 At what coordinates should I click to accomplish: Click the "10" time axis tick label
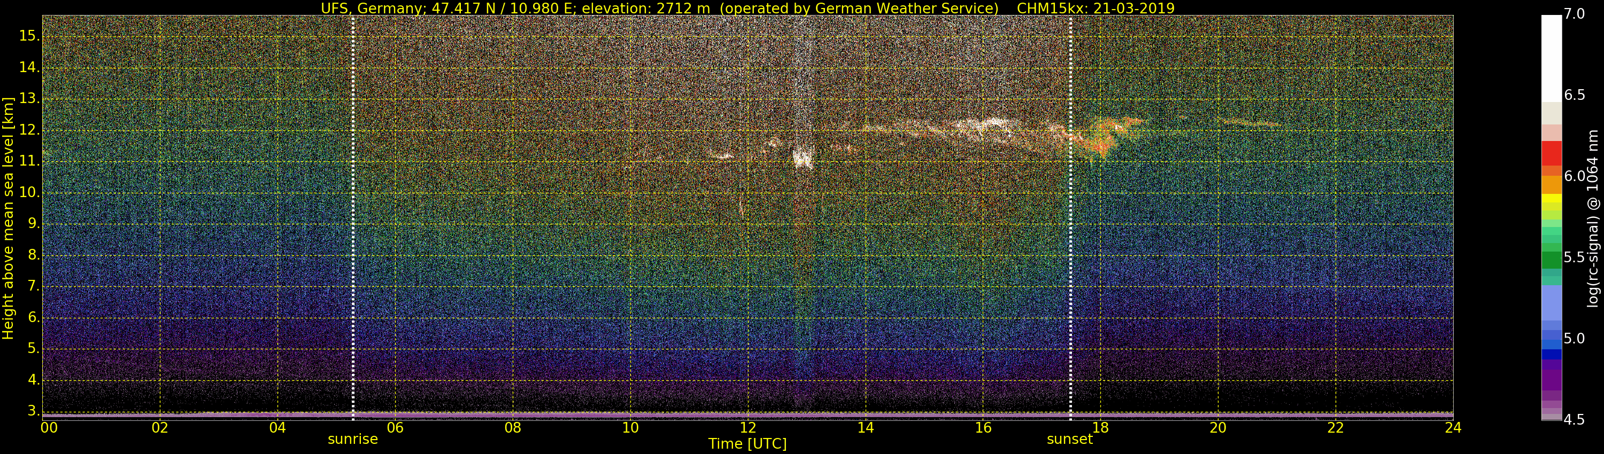click(x=630, y=427)
